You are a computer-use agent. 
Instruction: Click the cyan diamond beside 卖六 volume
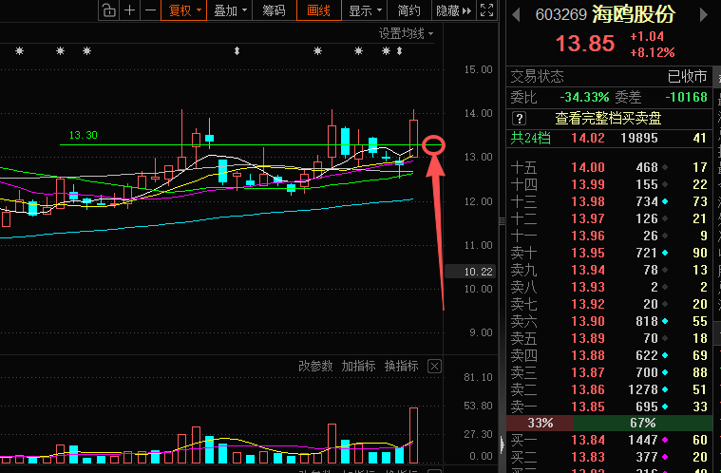(665, 321)
